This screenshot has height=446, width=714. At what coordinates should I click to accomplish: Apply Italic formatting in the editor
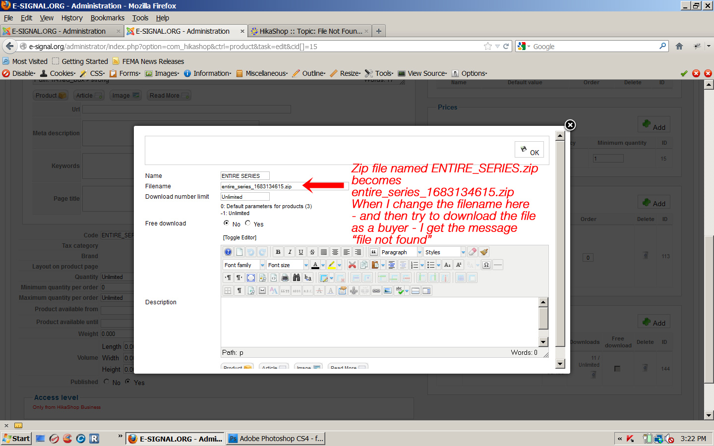tap(290, 252)
